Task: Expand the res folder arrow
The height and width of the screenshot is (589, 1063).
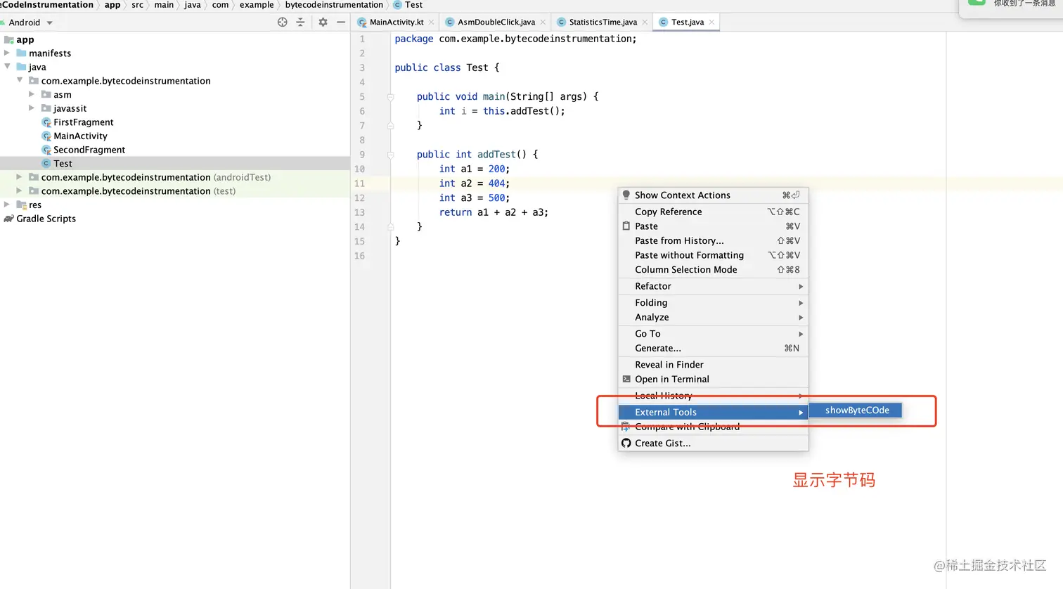Action: [7, 205]
